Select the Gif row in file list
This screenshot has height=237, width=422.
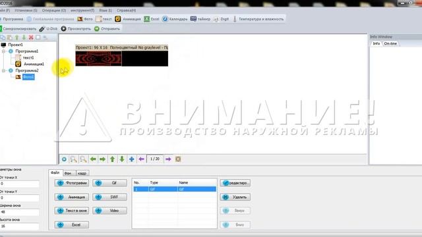click(175, 189)
